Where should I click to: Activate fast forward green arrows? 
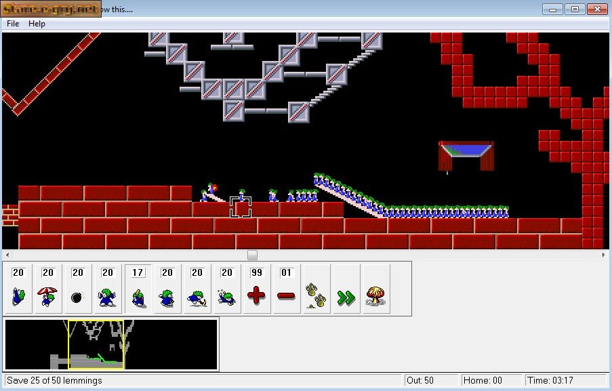[x=346, y=289]
